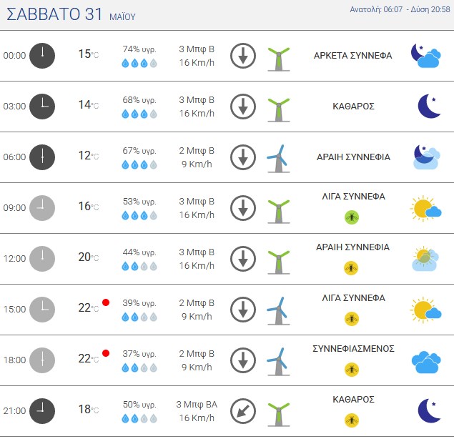The image size is (454, 439).
Task: Click the cloudy icon for 18:00
Action: point(426,362)
